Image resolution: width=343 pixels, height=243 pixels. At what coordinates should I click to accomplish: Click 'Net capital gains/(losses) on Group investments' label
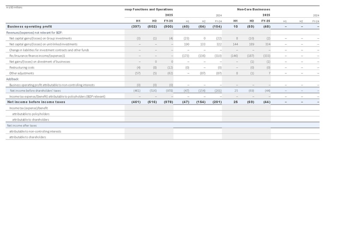[40, 38]
